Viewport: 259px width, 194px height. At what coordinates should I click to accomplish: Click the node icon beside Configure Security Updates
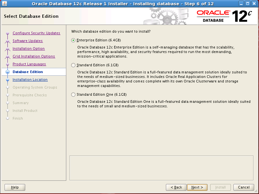[x=8, y=33]
